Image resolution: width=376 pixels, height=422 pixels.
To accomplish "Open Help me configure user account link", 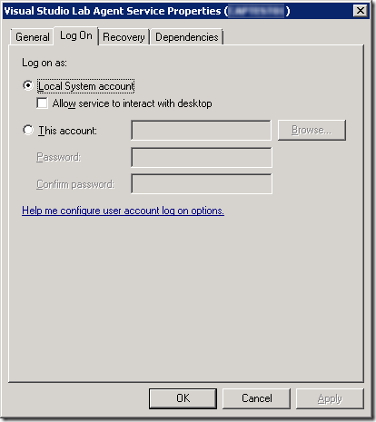I will point(123,211).
